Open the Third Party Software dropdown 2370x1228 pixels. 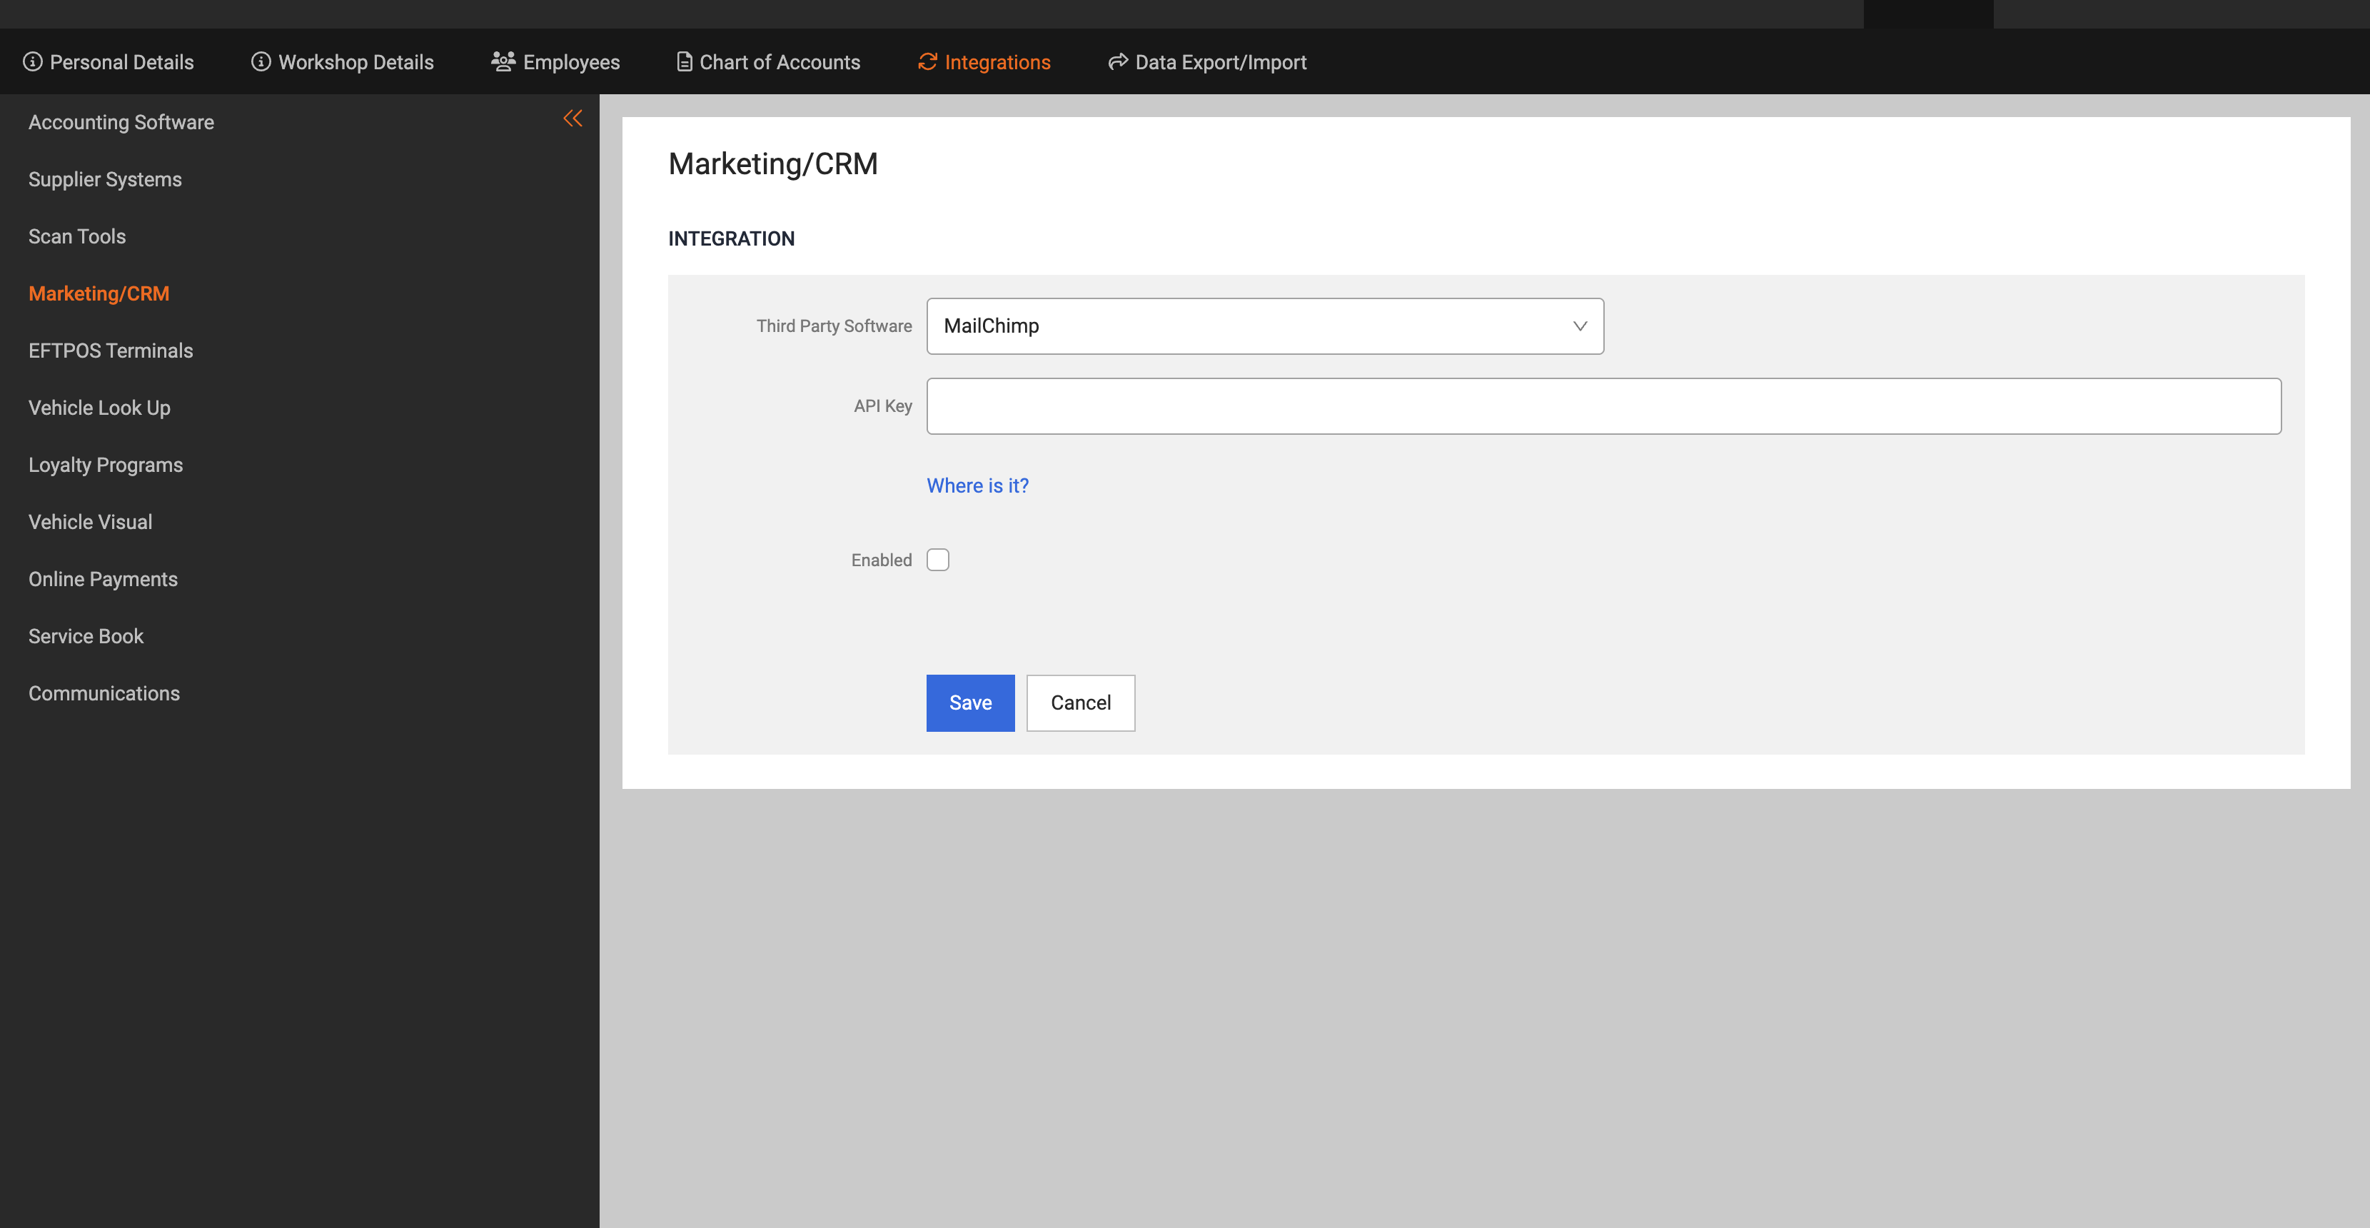[1264, 326]
